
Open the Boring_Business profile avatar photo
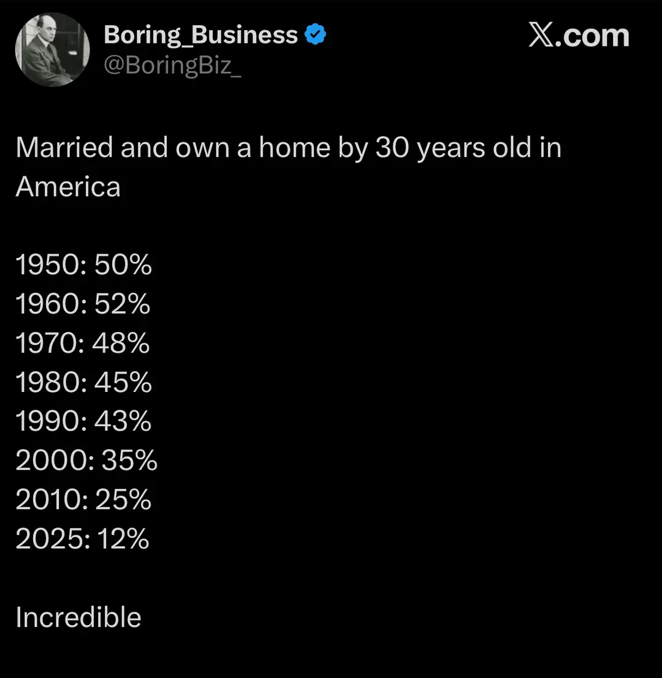(x=52, y=50)
